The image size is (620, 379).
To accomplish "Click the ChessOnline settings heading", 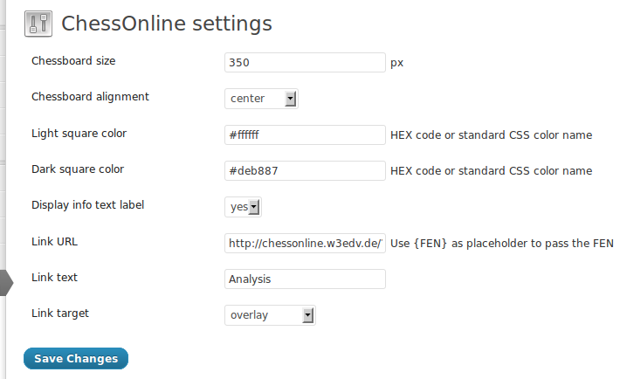I will coord(167,24).
